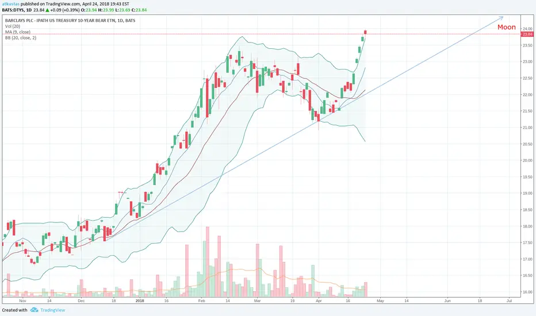The image size is (536, 316).
Task: Click the 16.00 price axis label
Action: click(x=527, y=292)
